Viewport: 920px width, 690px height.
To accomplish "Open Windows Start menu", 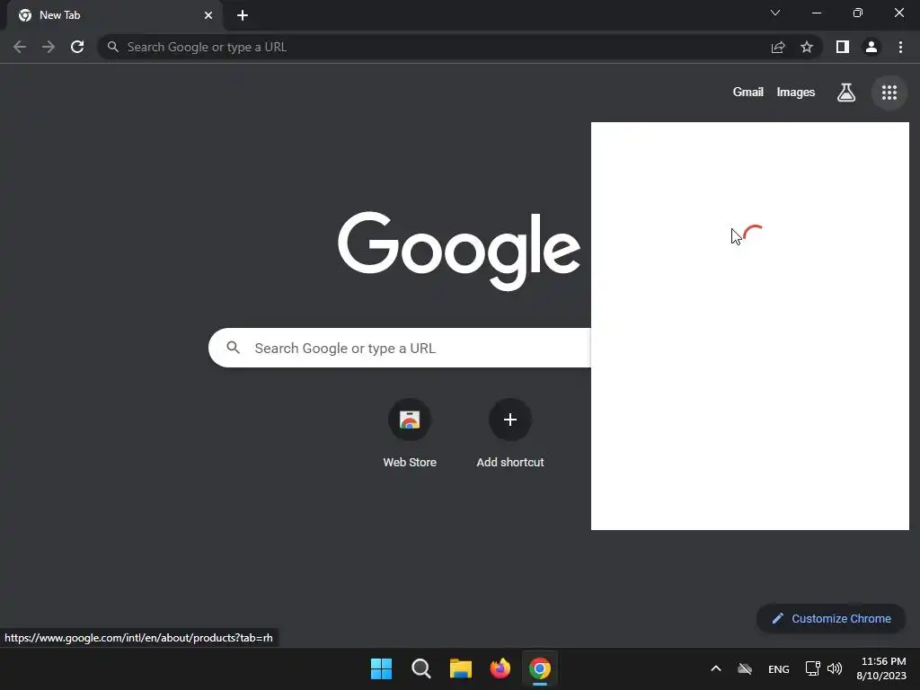I will [381, 668].
